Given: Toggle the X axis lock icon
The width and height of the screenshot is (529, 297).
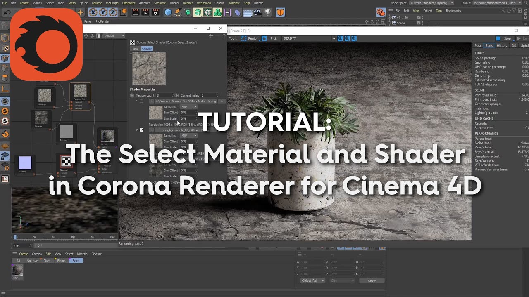Looking at the screenshot, I should tap(93, 12).
